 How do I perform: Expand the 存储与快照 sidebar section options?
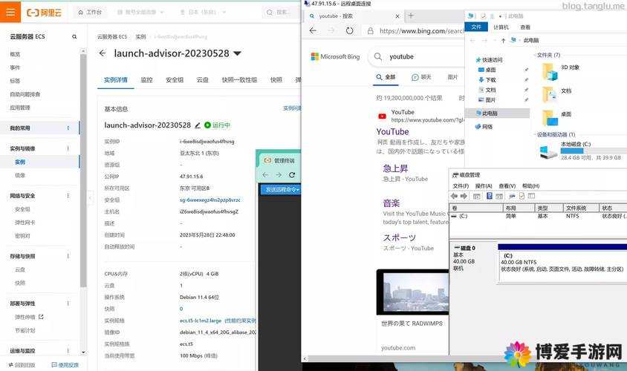(x=68, y=256)
